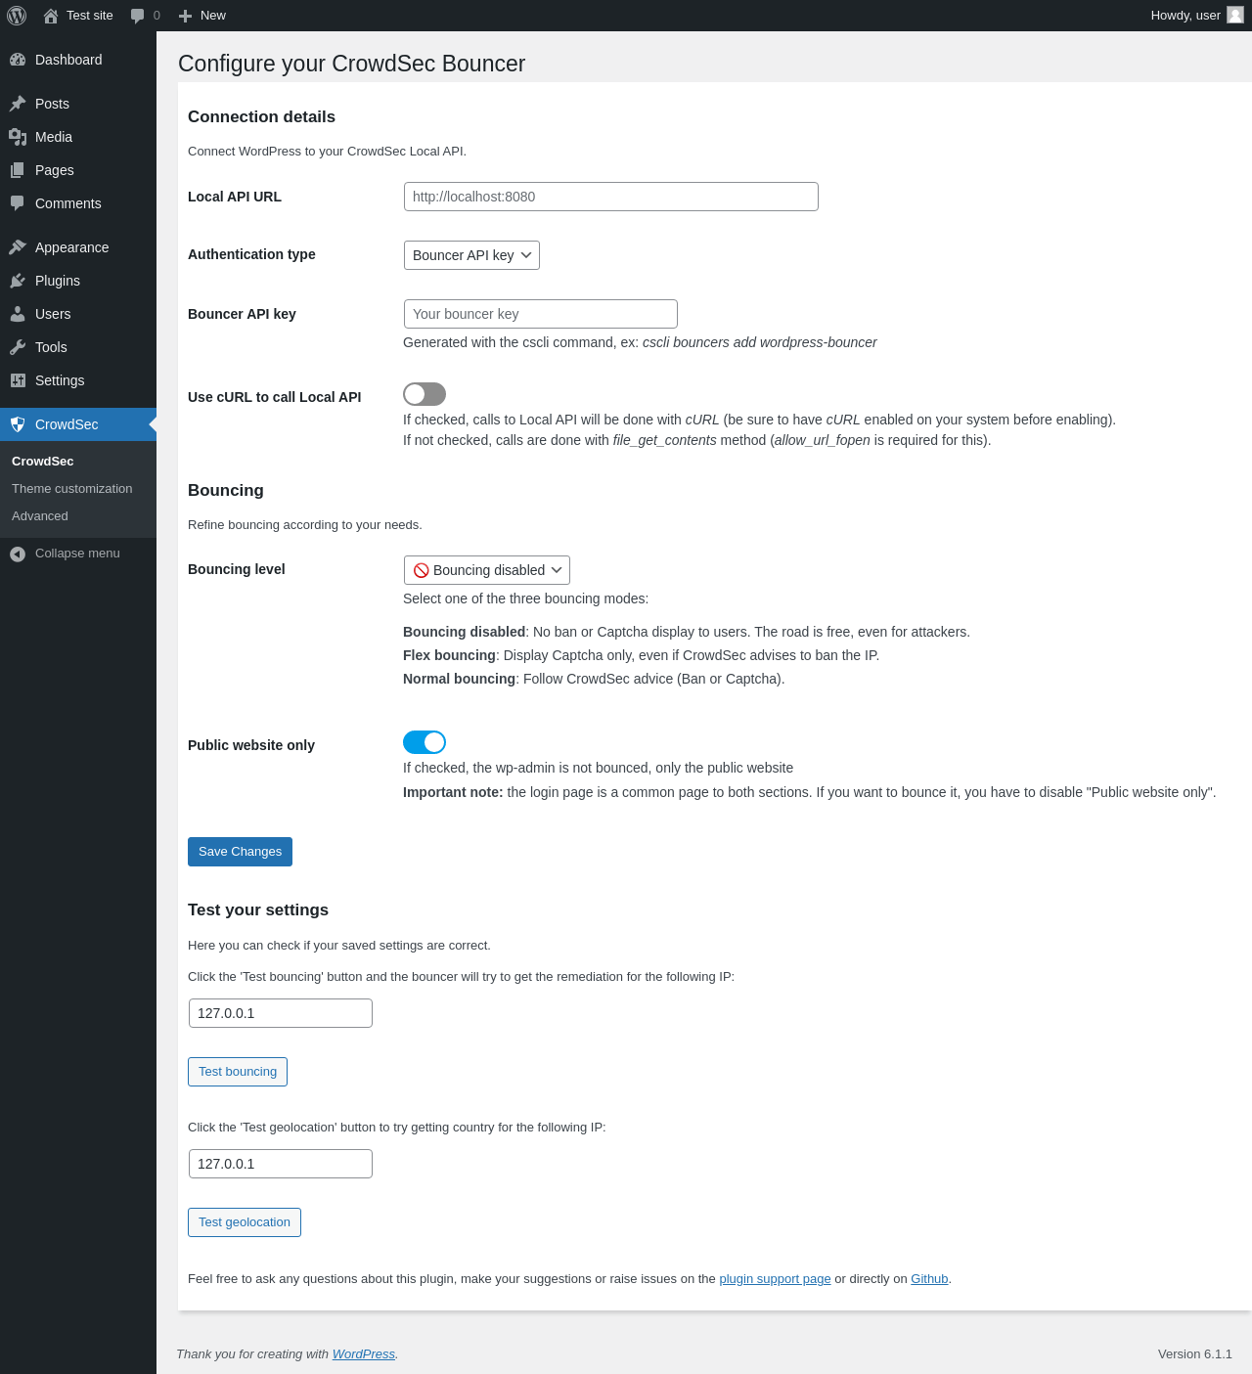Viewport: 1252px width, 1374px height.
Task: Open the Bouncing level dropdown
Action: click(487, 570)
